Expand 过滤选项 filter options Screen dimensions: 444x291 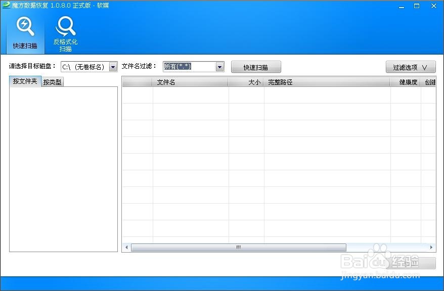(411, 67)
